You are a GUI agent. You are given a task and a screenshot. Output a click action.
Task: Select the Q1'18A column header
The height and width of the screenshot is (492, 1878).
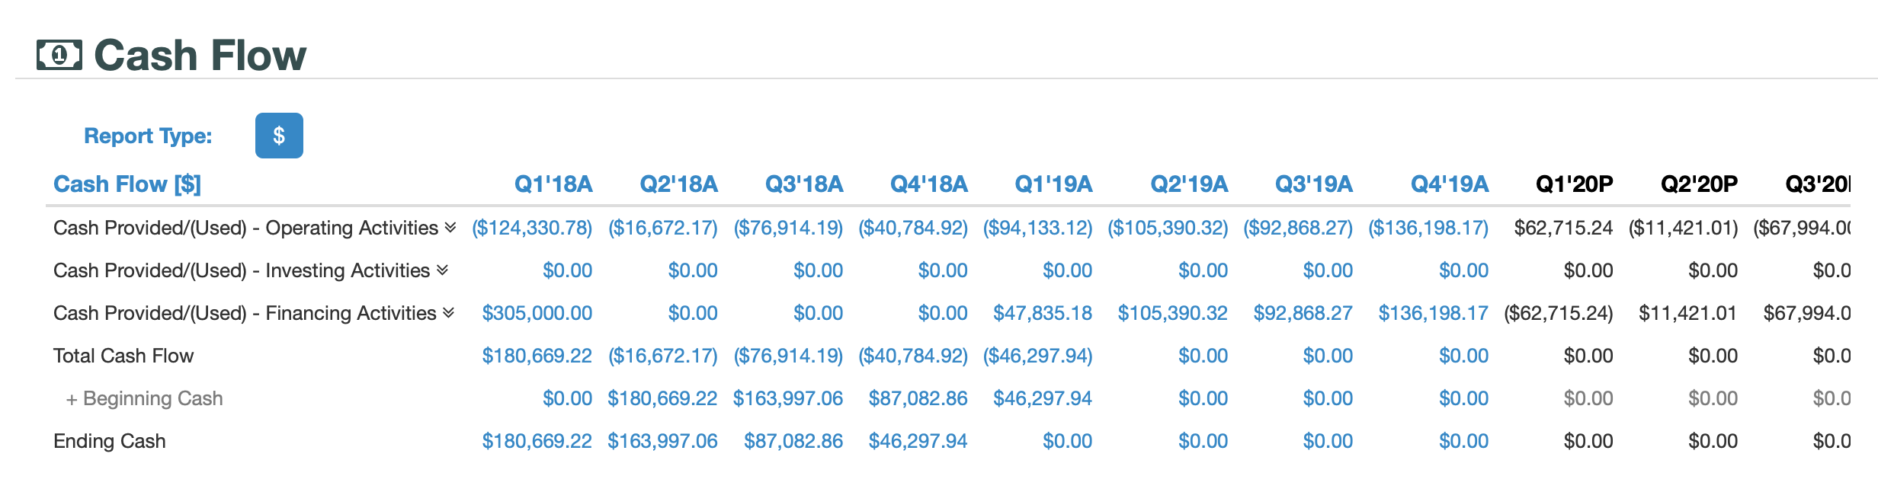556,184
